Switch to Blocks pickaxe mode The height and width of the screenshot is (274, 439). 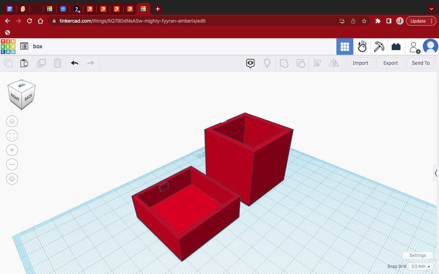[379, 47]
